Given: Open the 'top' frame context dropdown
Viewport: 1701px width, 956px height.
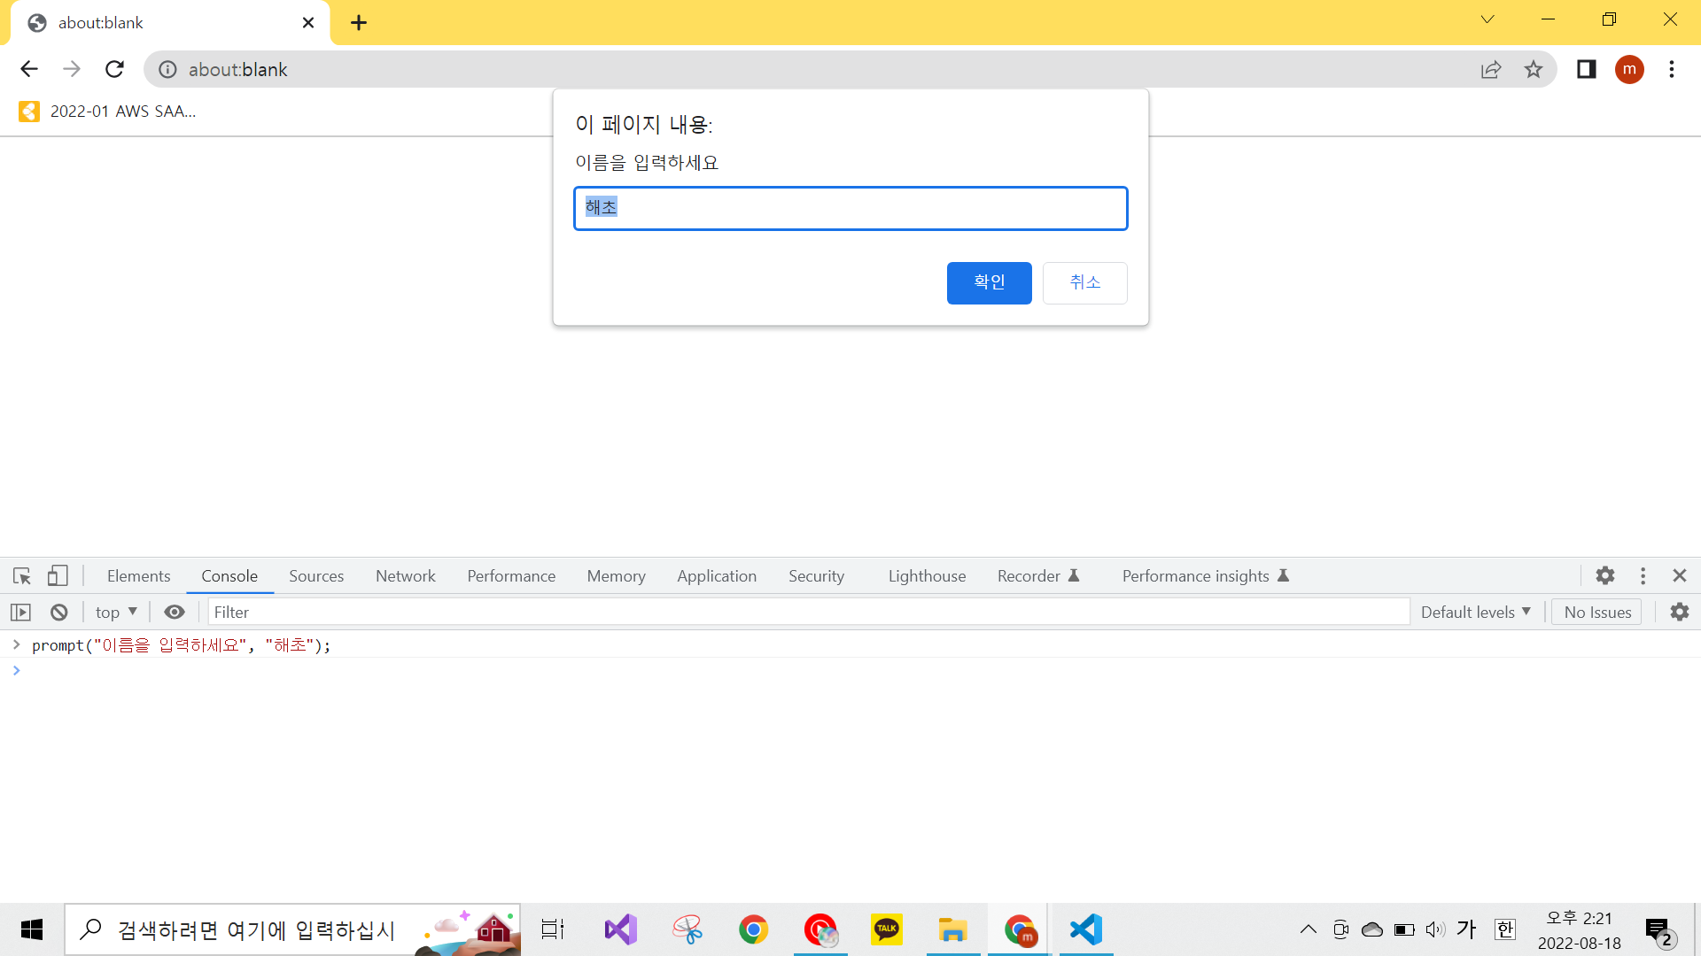Looking at the screenshot, I should [114, 612].
